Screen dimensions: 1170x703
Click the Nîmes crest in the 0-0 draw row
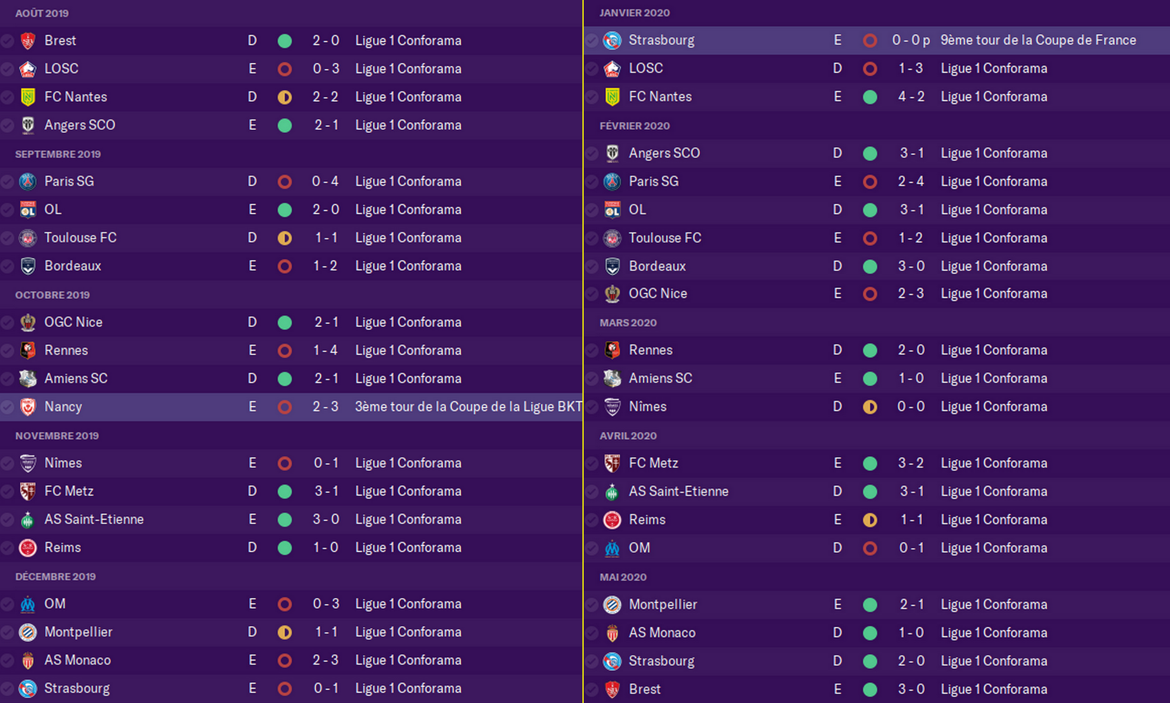coord(612,407)
